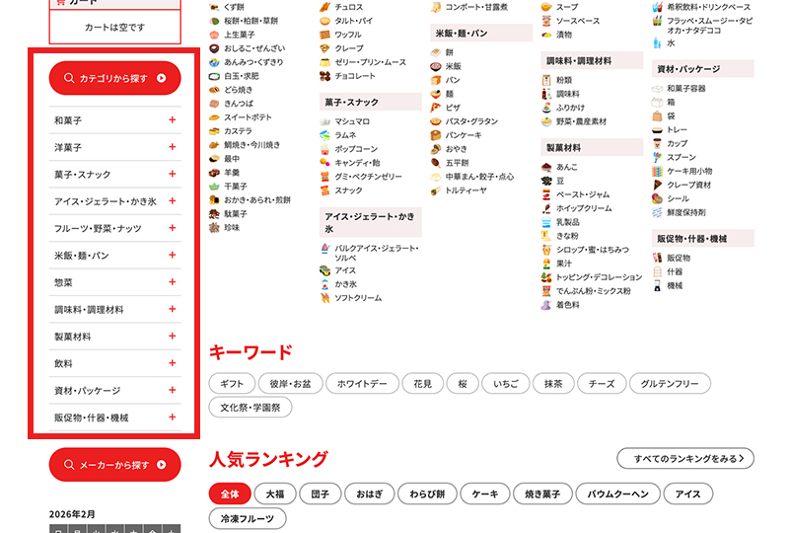Click the カステラ icon
This screenshot has width=789, height=533.
[x=214, y=131]
